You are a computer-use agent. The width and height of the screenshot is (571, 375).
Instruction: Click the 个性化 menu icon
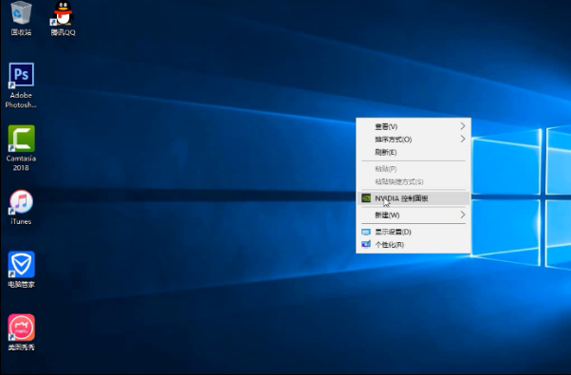[x=366, y=245]
